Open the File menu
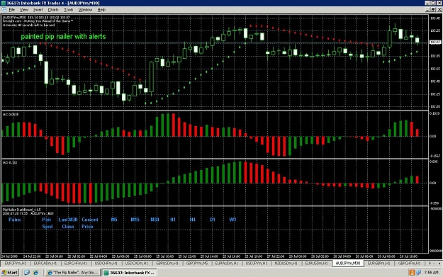 click(x=11, y=10)
